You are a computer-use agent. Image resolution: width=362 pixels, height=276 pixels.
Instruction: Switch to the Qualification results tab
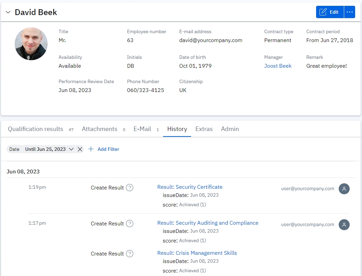(x=36, y=129)
